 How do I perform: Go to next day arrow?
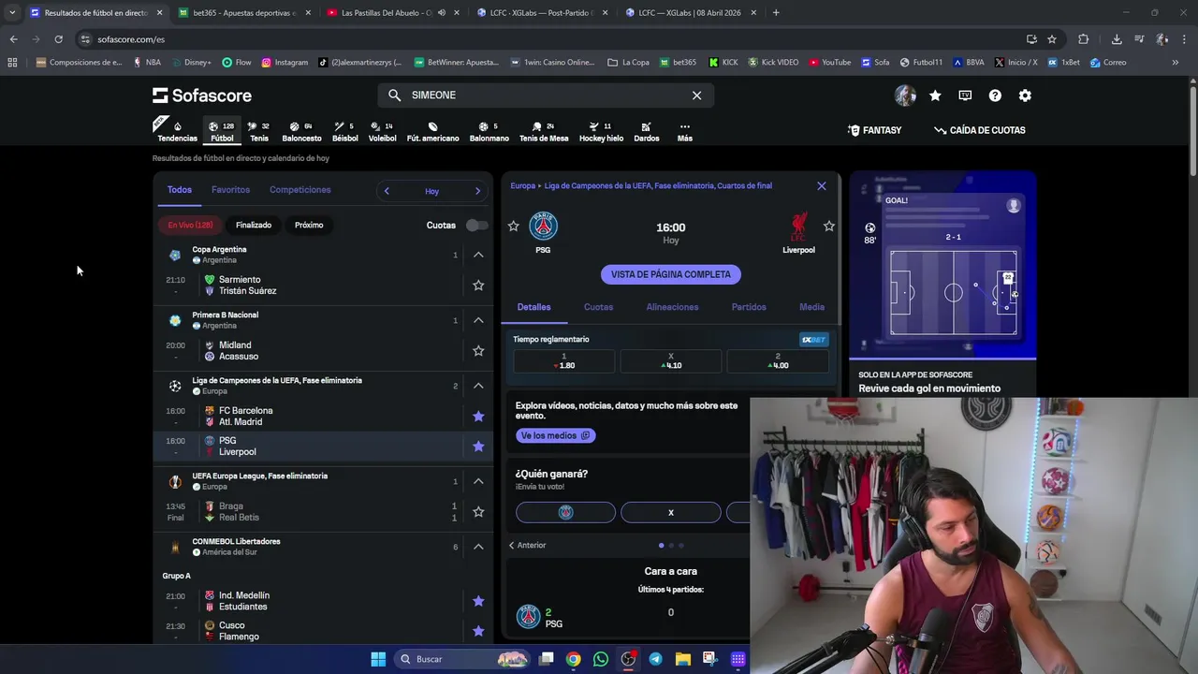(x=477, y=191)
